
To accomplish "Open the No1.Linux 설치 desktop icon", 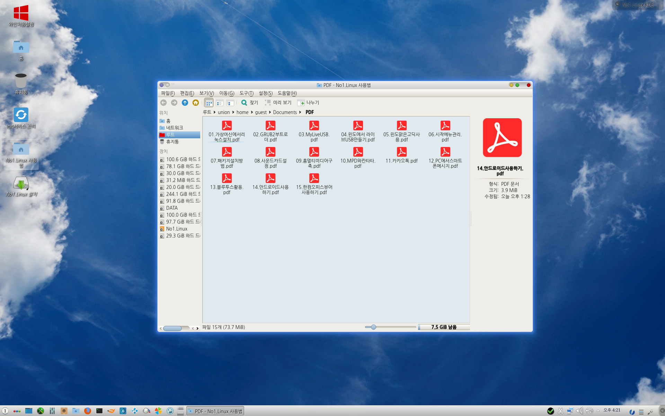I will (21, 187).
